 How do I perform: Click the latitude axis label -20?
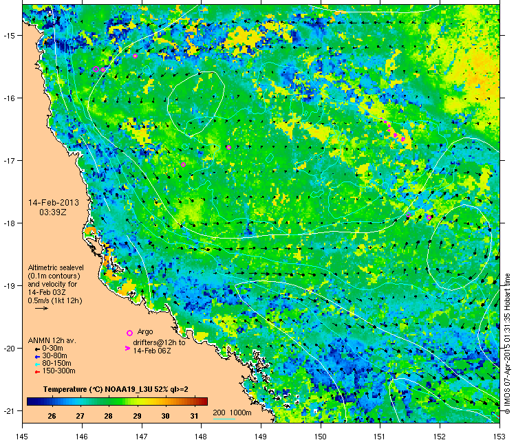(x=9, y=349)
